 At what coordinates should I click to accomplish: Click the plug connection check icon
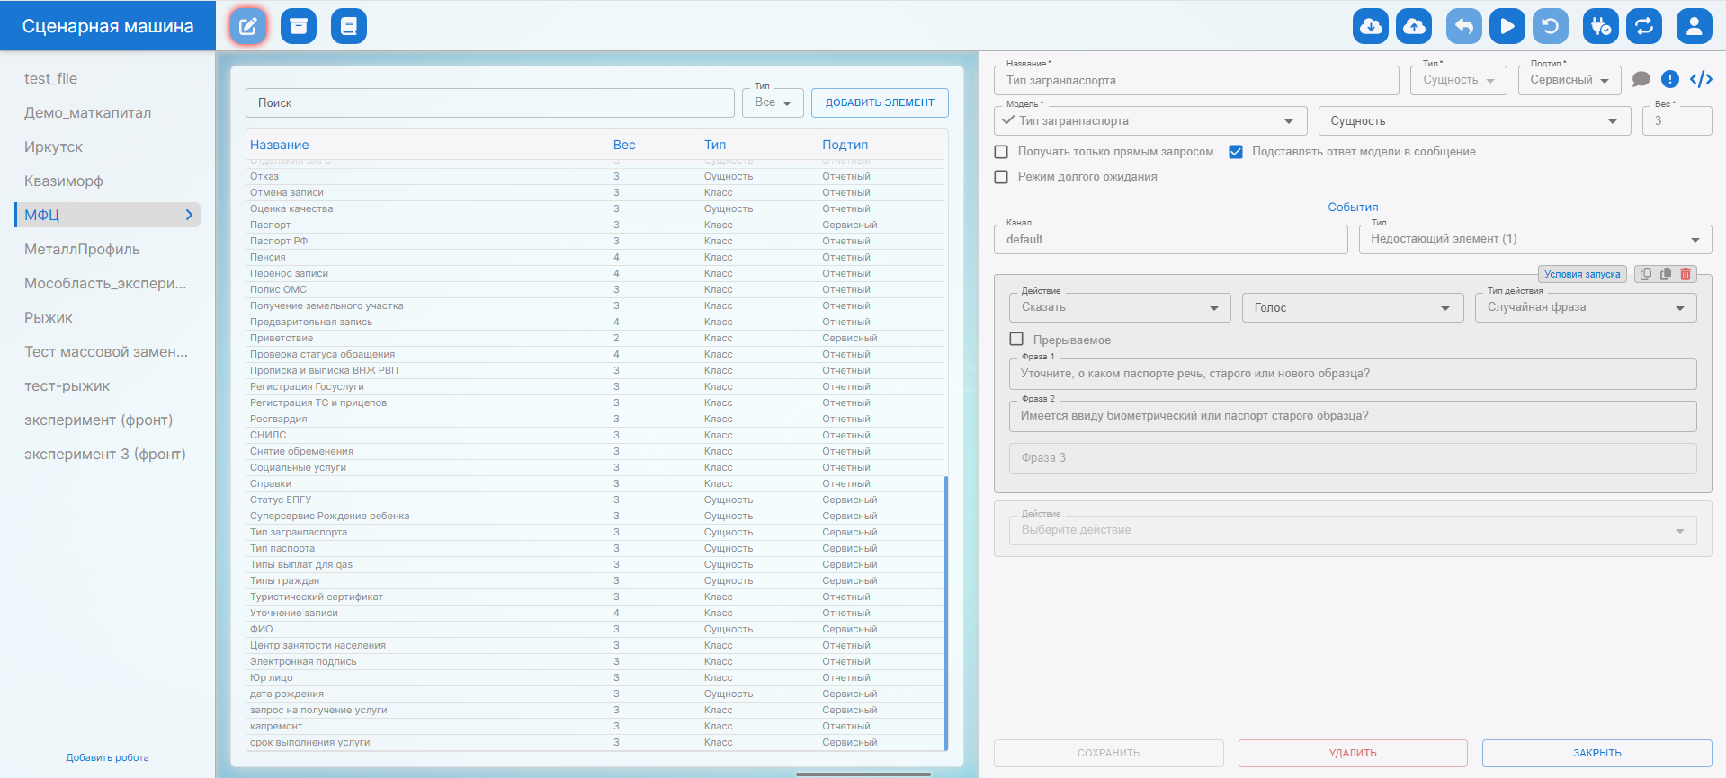(1600, 26)
